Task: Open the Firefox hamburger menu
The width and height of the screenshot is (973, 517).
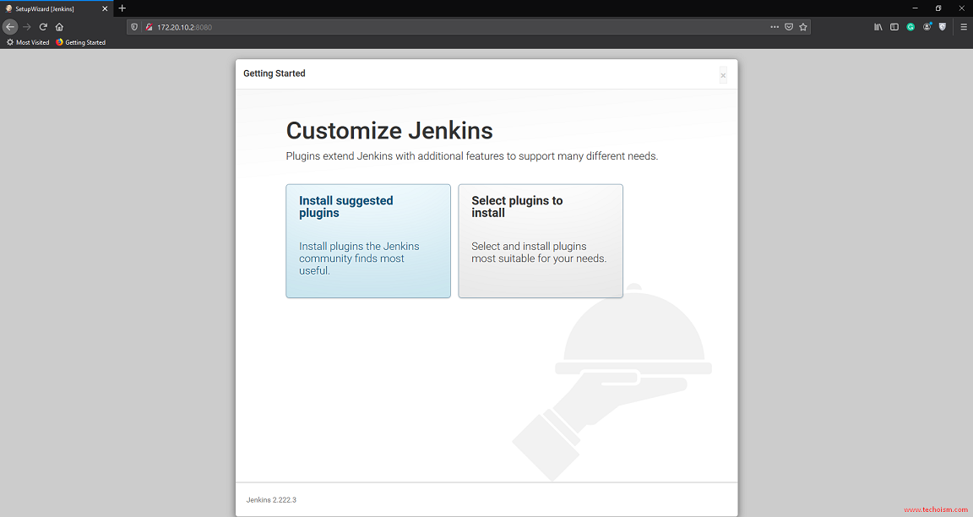Action: click(964, 27)
